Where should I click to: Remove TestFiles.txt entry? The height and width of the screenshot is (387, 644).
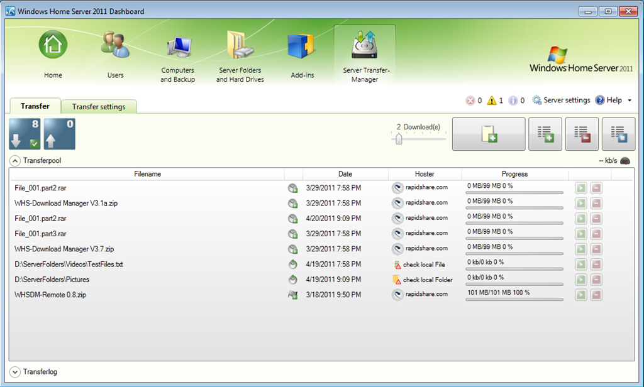596,264
